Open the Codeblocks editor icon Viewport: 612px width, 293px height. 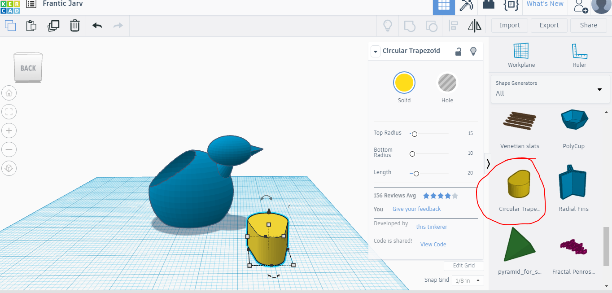tap(511, 5)
